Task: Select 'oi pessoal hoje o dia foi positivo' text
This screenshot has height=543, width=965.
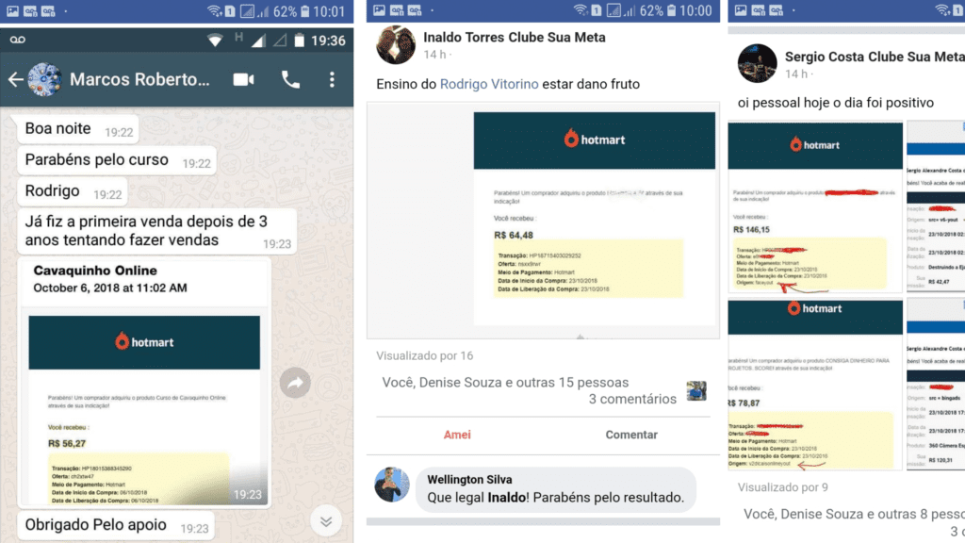Action: point(836,102)
